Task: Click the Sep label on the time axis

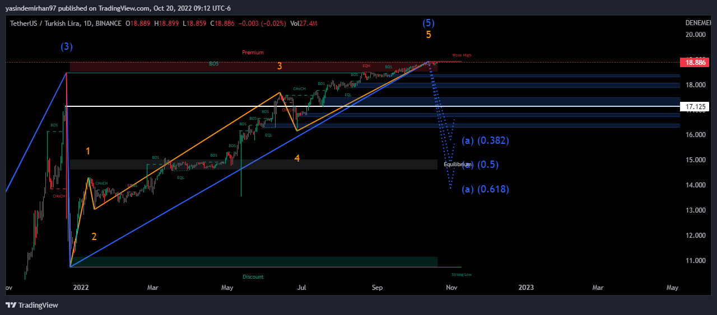Action: pos(377,288)
